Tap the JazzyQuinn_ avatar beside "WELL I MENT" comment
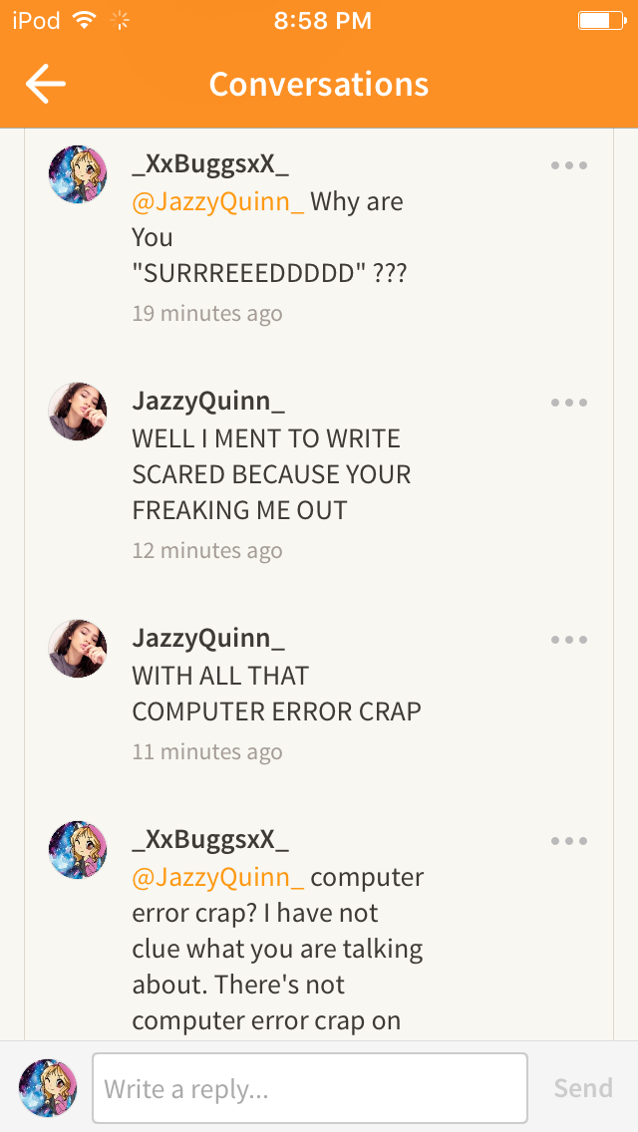Image resolution: width=638 pixels, height=1132 pixels. pos(78,412)
